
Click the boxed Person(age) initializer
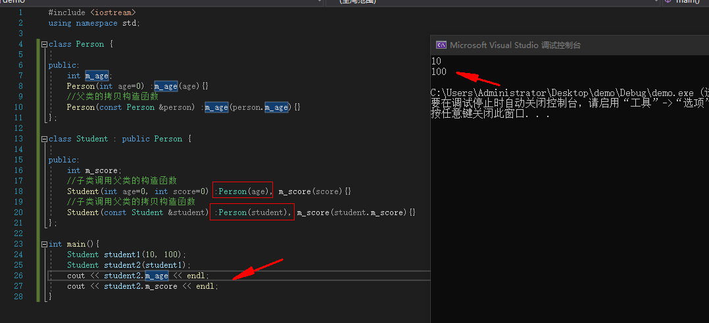click(x=242, y=191)
